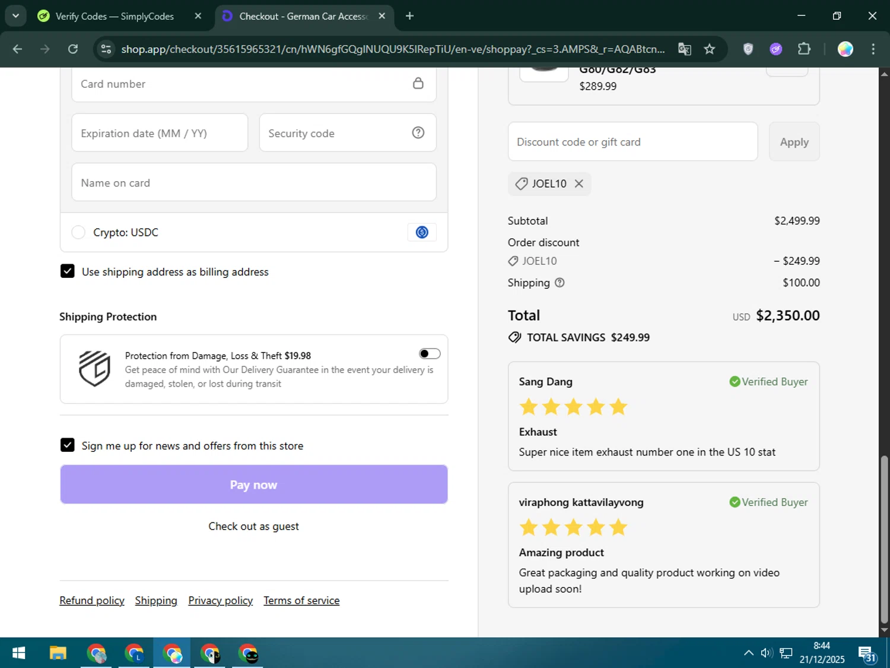Click the security code help icon
Viewport: 890px width, 668px height.
click(418, 132)
